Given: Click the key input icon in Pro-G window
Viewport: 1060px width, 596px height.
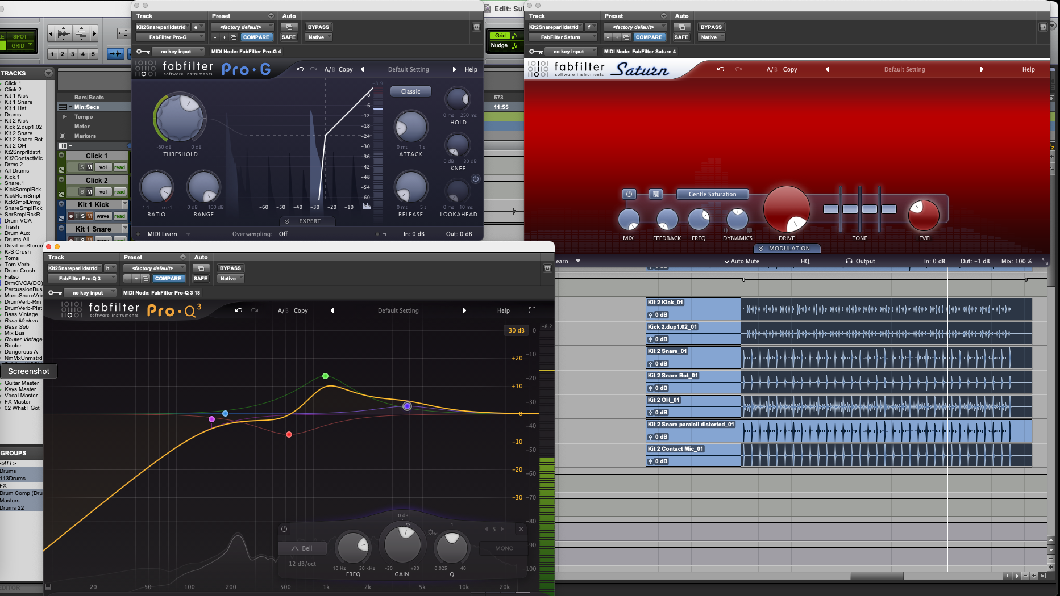Looking at the screenshot, I should point(143,52).
